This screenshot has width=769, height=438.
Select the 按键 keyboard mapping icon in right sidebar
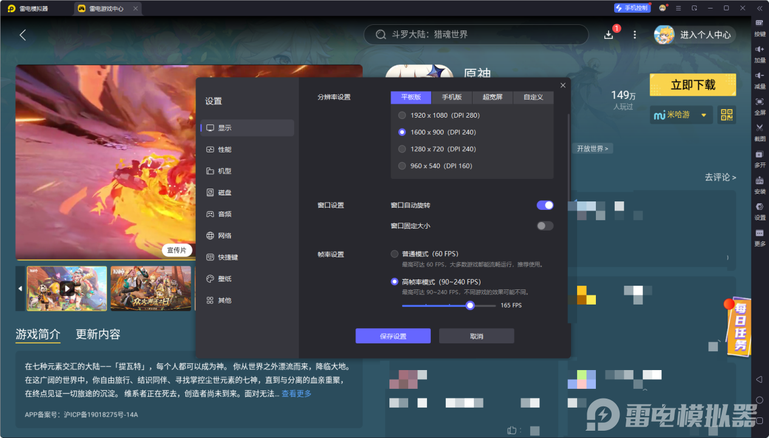point(759,29)
